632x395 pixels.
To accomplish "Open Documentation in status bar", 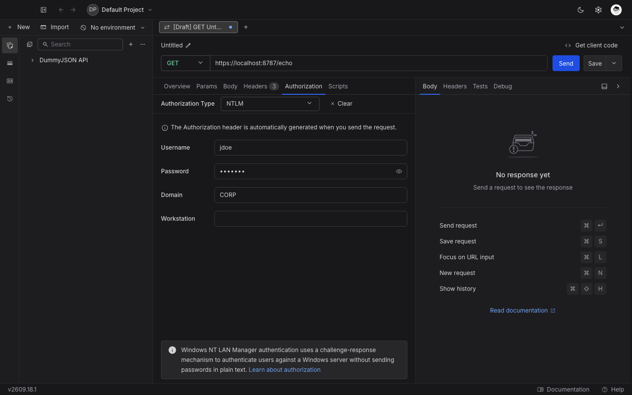I will point(563,390).
